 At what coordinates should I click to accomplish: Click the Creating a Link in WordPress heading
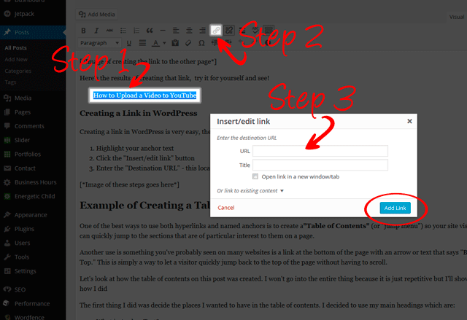(139, 113)
